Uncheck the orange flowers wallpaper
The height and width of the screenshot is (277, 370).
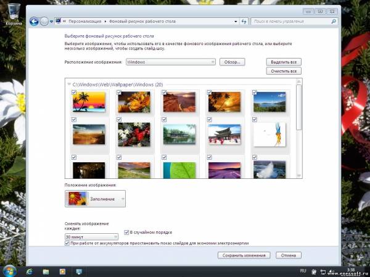(x=119, y=93)
